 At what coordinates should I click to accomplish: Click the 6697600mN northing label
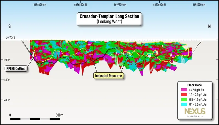click(x=159, y=5)
